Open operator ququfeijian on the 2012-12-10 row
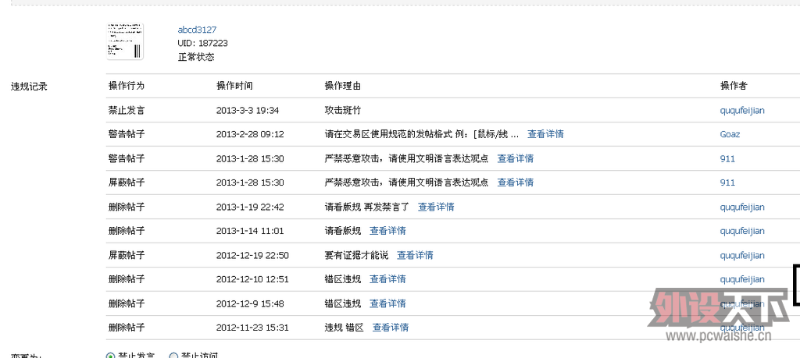 [742, 279]
